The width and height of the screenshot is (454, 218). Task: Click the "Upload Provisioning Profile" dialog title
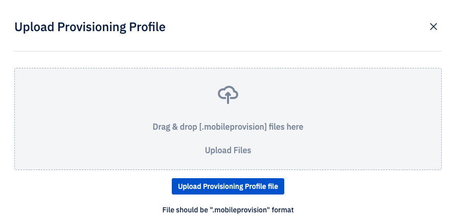[90, 27]
